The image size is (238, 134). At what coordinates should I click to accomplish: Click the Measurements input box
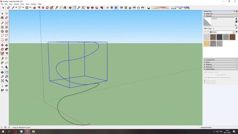coord(225,127)
